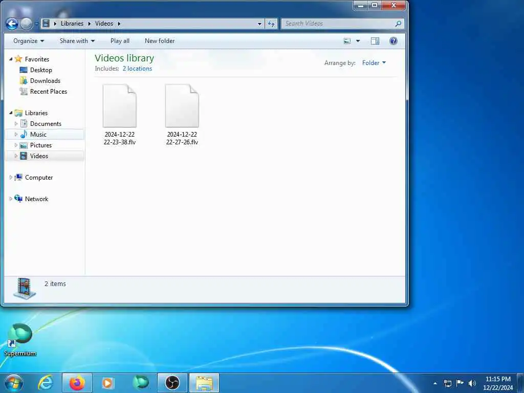The image size is (524, 393).
Task: Expand the Computer tree node
Action: 11,178
